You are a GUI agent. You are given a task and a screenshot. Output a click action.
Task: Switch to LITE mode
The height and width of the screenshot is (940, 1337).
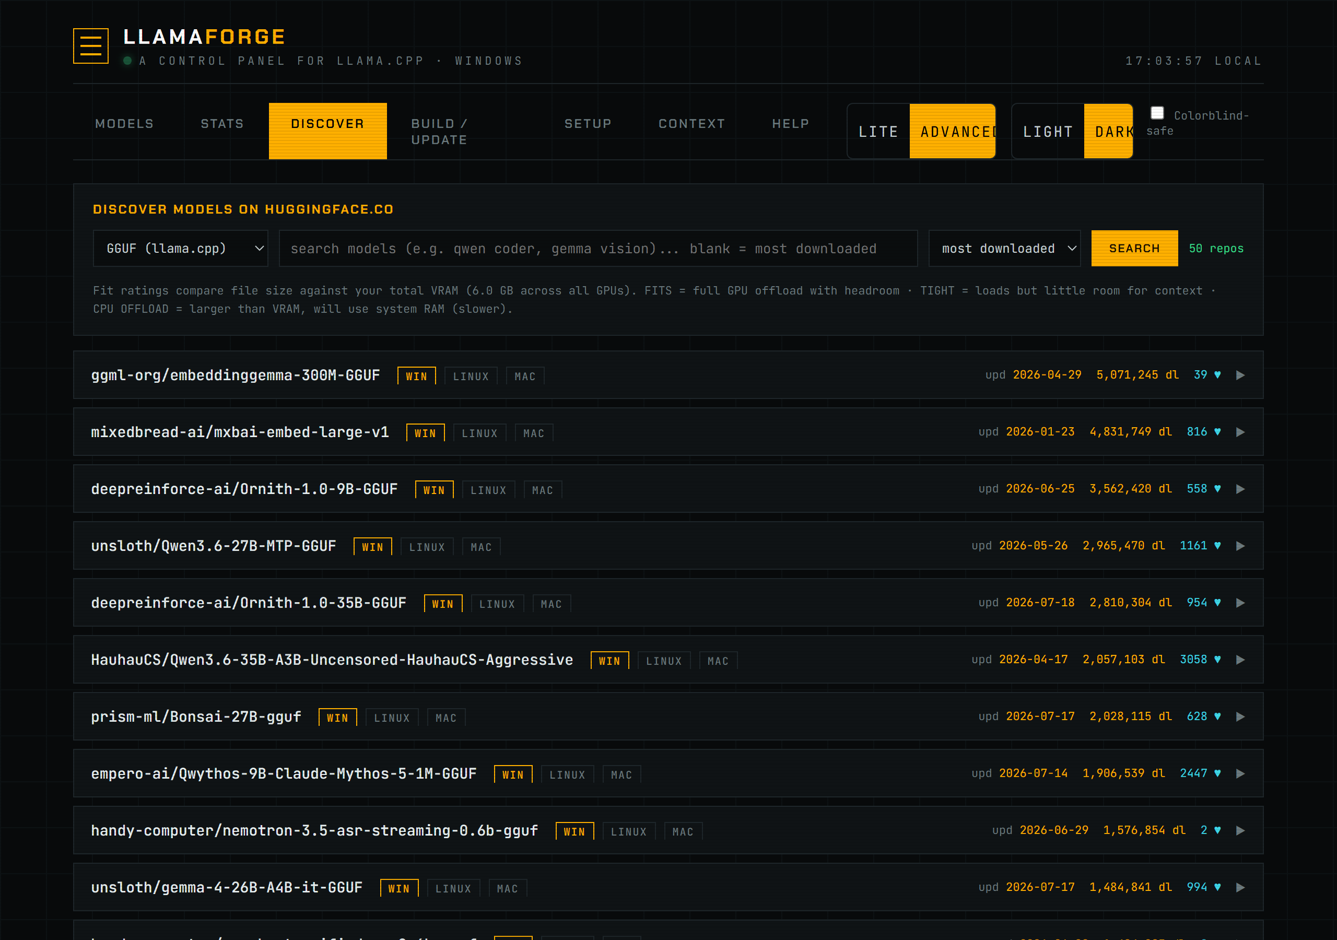(879, 132)
